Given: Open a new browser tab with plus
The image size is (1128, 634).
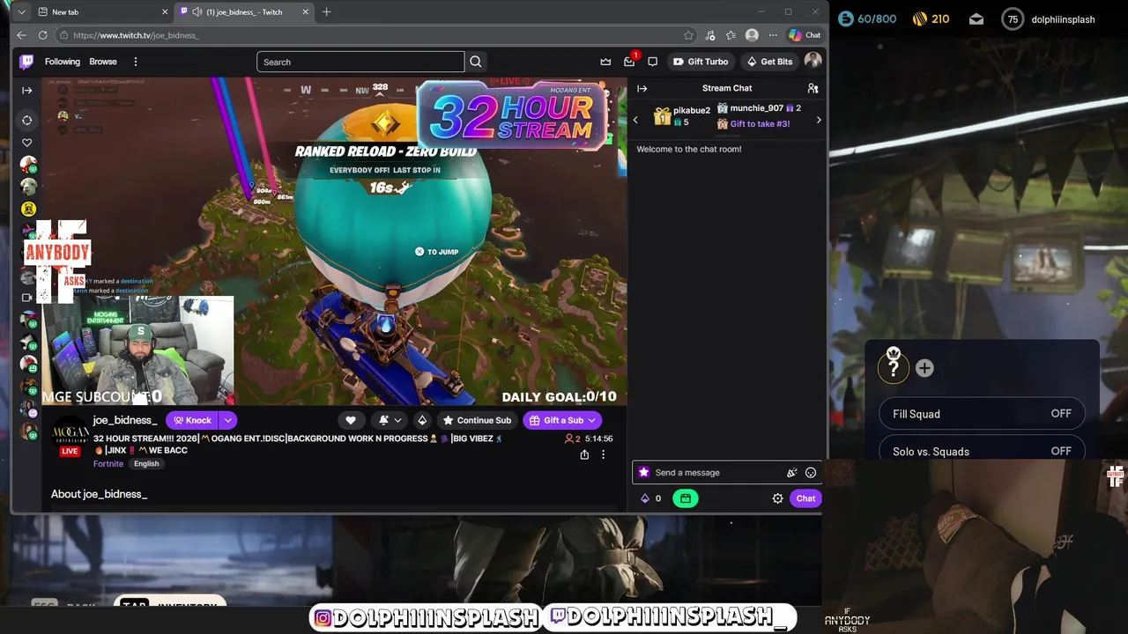Looking at the screenshot, I should [327, 11].
